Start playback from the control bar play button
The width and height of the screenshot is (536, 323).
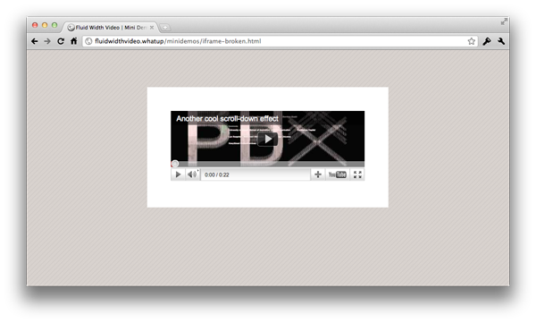pos(178,174)
